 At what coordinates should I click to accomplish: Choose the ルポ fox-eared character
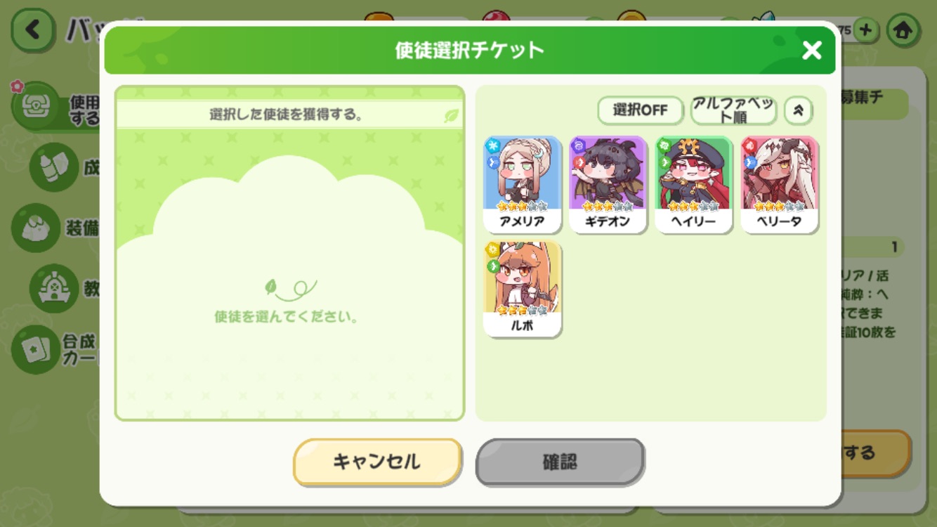[523, 289]
